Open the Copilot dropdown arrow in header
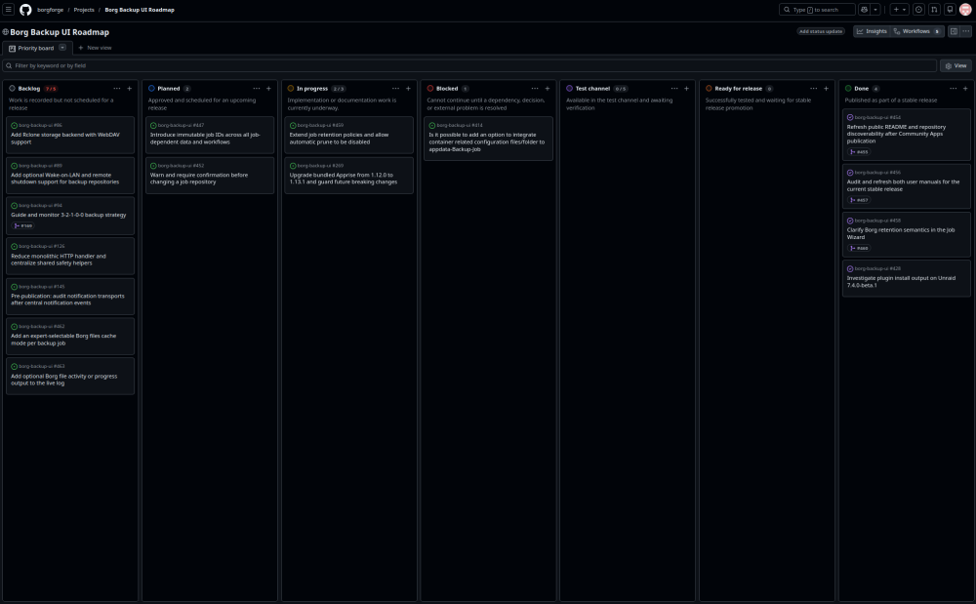Image resolution: width=976 pixels, height=604 pixels. pos(875,10)
